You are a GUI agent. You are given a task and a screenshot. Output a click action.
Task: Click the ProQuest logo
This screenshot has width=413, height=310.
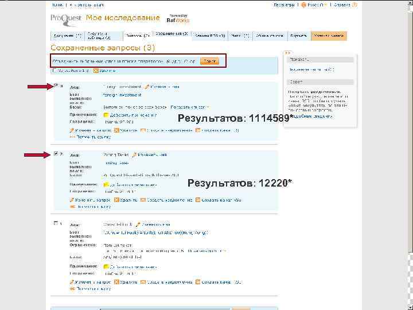click(66, 20)
